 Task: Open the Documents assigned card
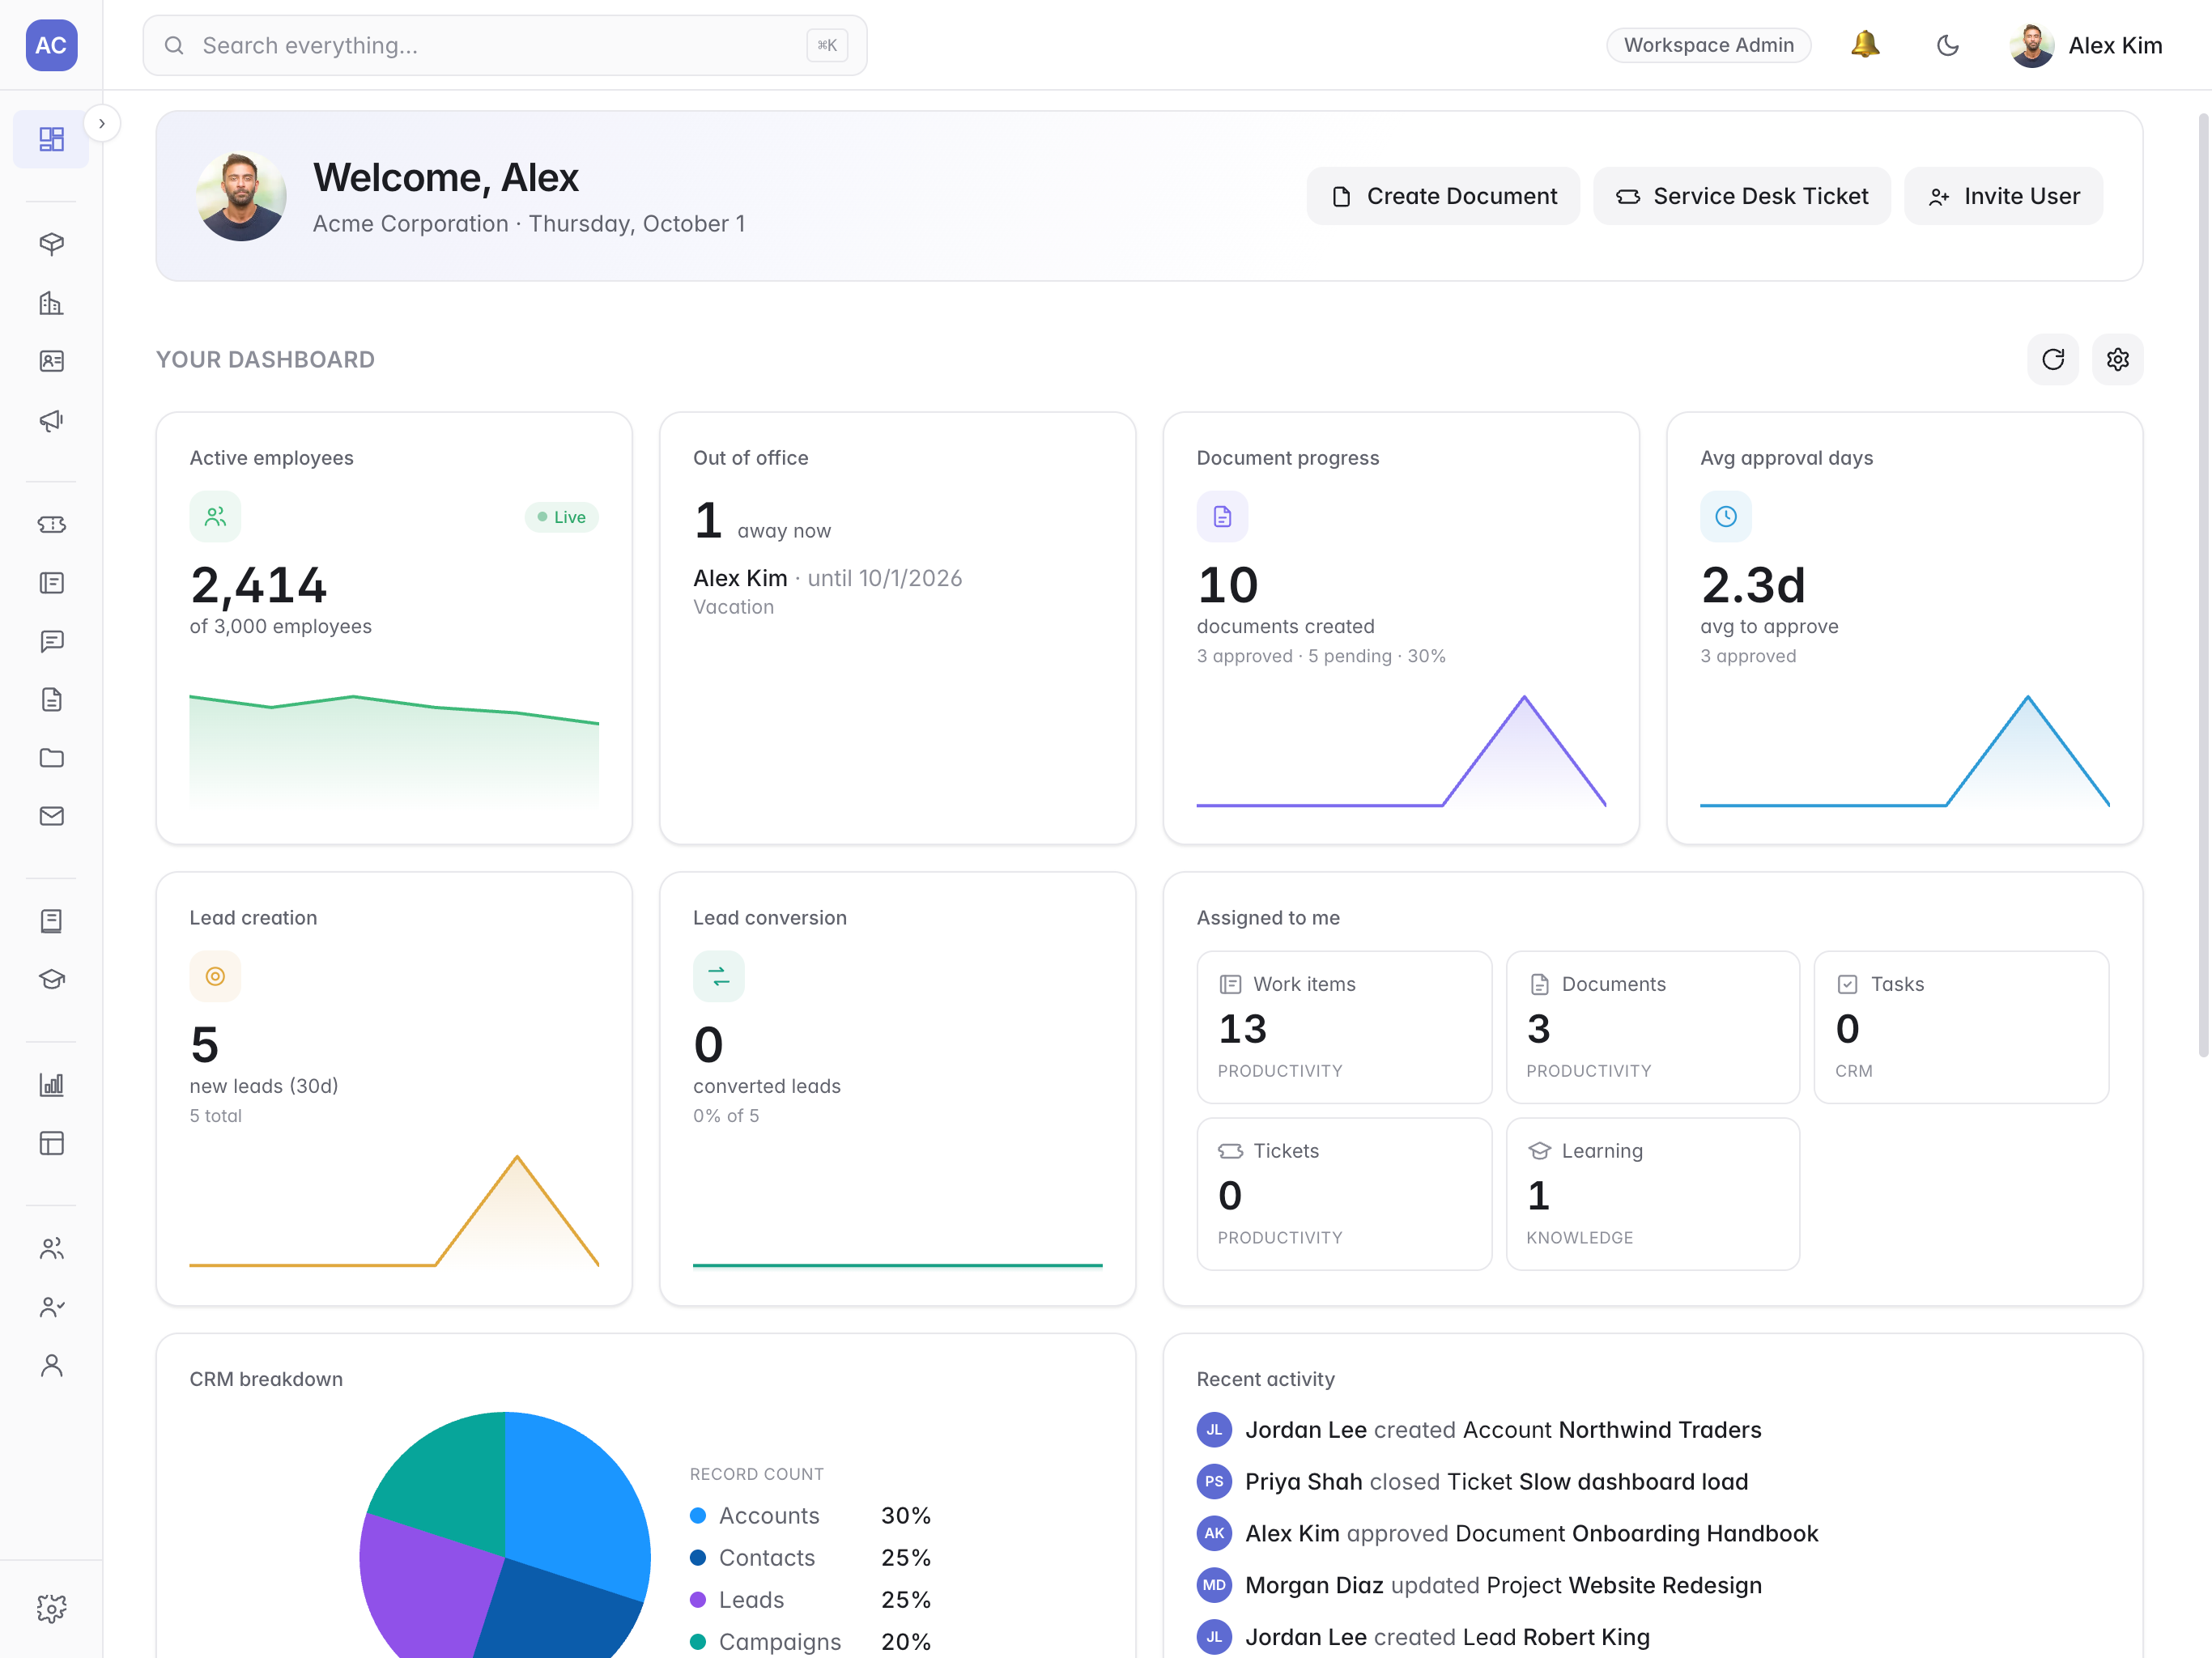pos(1652,1027)
